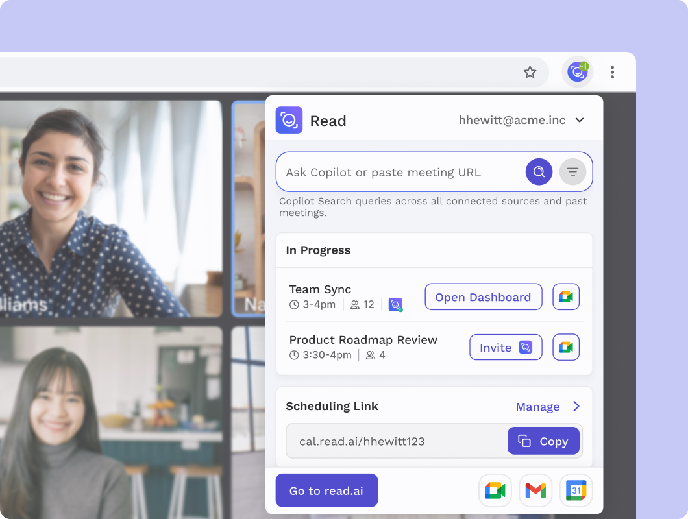
Task: Select the top-left smiling woman's video tile
Action: tap(111, 208)
